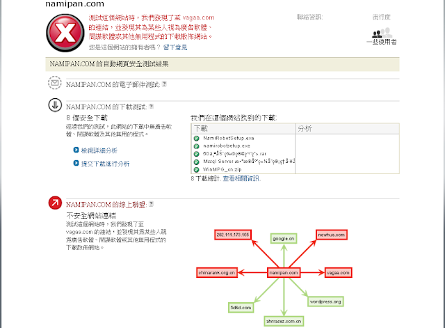Image resolution: width=445 pixels, height=328 pixels.
Task: Click the 聯絡資訊 label
Action: (x=309, y=17)
